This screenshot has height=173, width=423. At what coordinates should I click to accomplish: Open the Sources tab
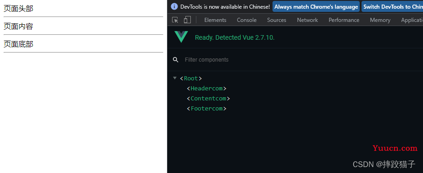click(x=277, y=20)
